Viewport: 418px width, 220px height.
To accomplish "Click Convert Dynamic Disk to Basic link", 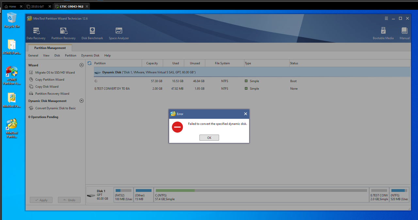I will (56, 108).
